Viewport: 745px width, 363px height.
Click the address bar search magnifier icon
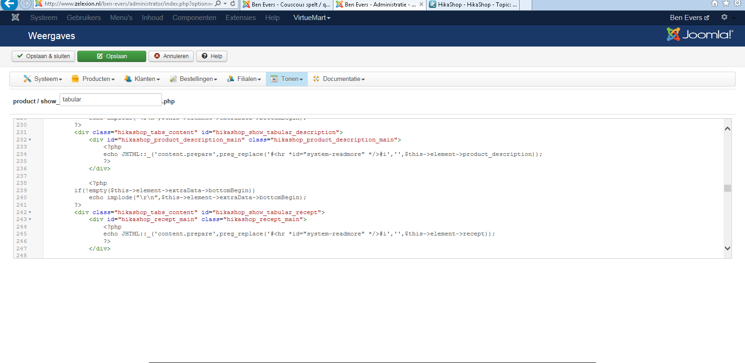click(217, 4)
